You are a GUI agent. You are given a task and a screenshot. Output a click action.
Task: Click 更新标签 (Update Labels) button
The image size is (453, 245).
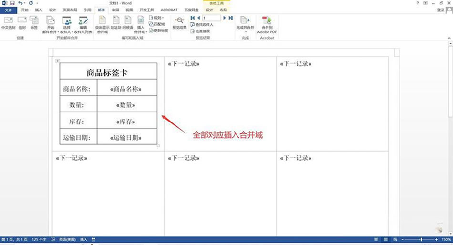[x=159, y=31]
